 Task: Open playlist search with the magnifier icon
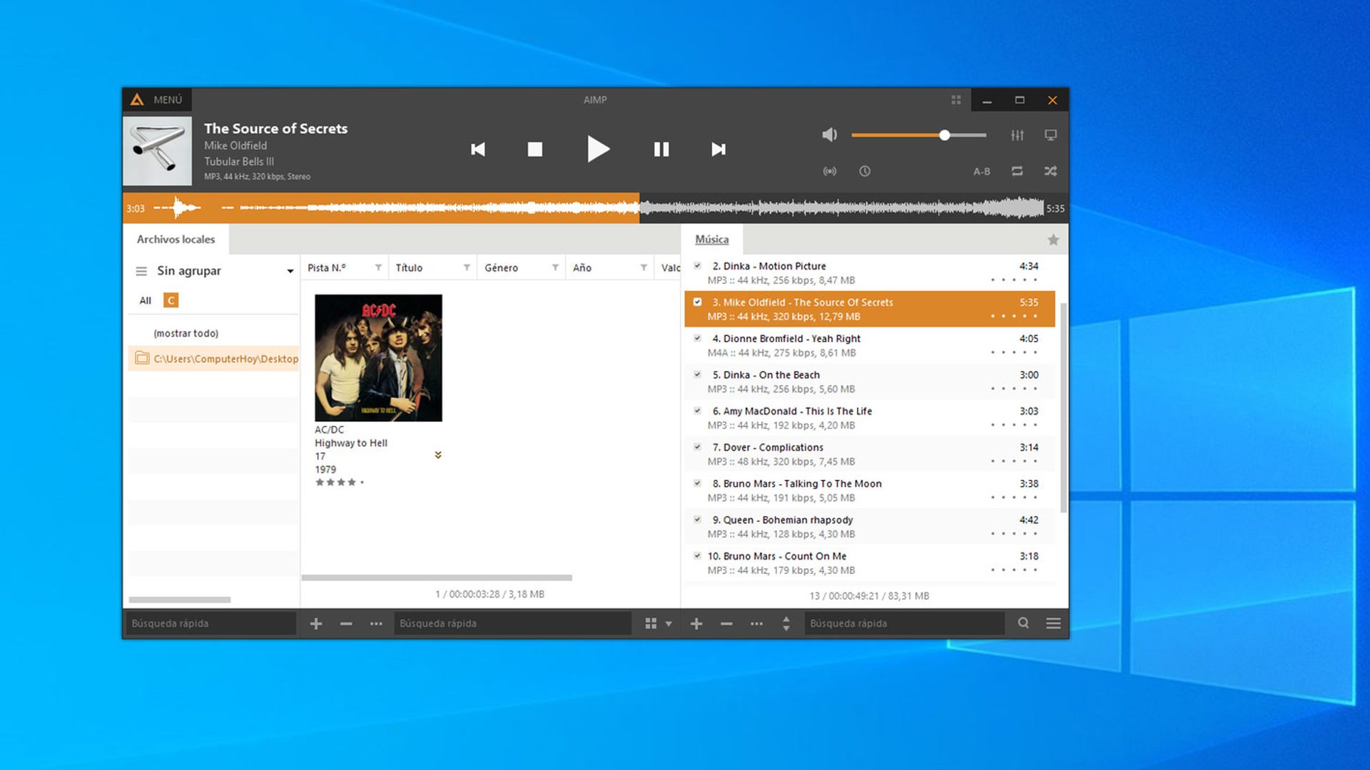coord(1024,623)
